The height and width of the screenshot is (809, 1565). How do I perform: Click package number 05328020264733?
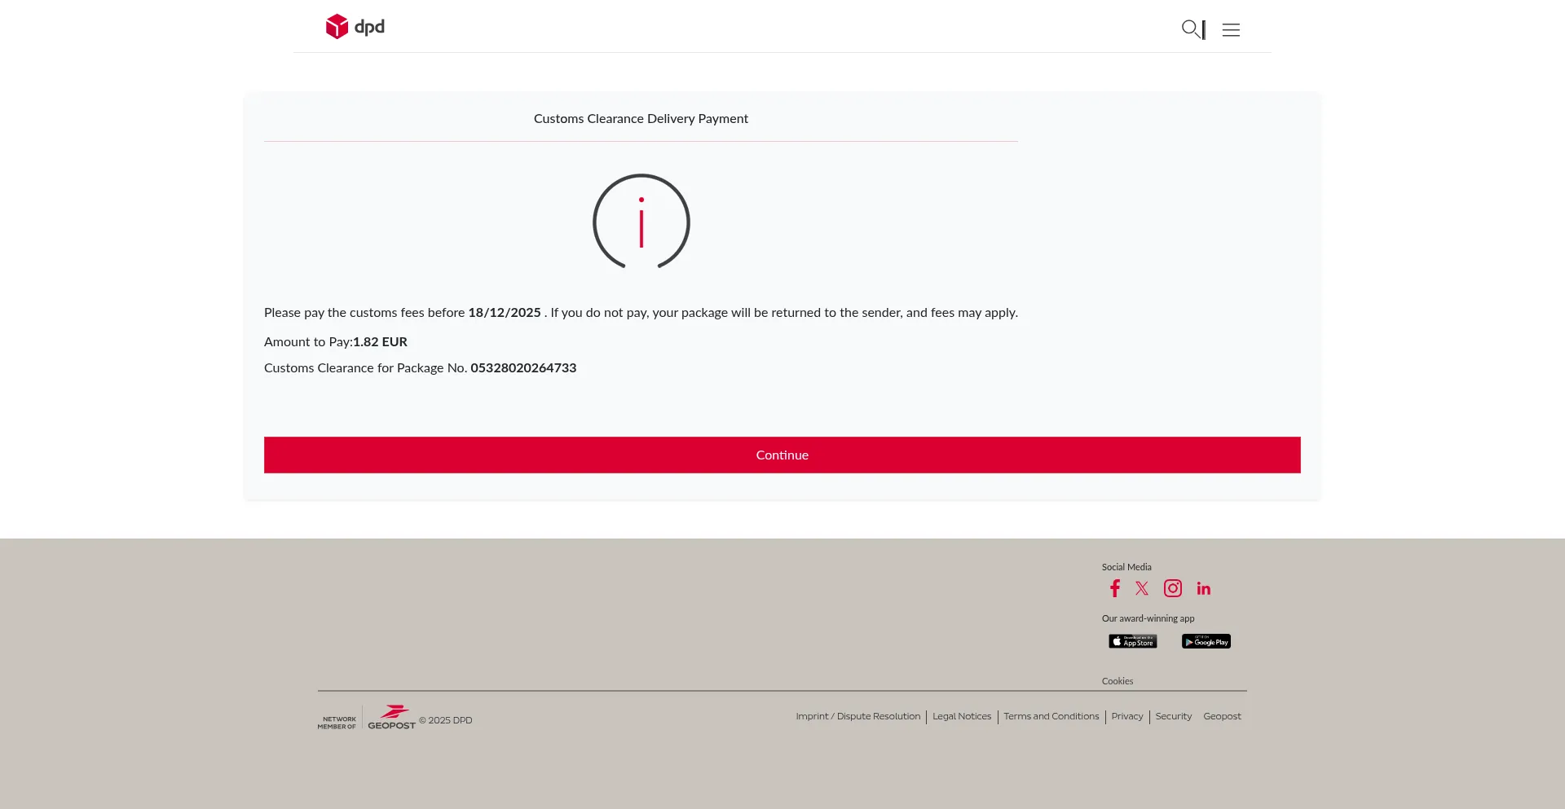pos(522,368)
